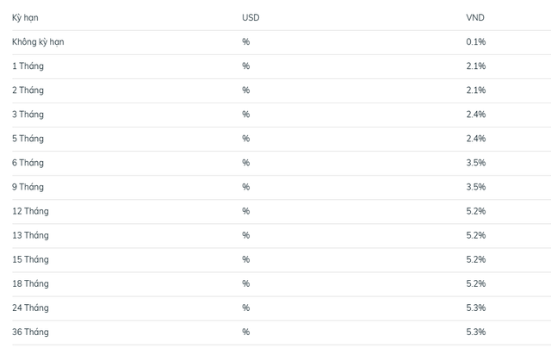
Task: Click the 0.1% VND rate value
Action: [x=476, y=41]
